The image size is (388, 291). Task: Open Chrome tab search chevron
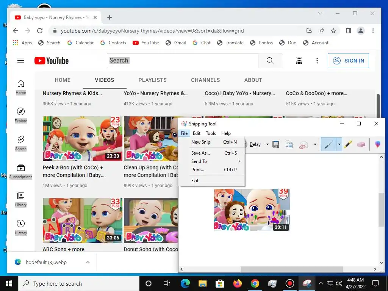320,13
